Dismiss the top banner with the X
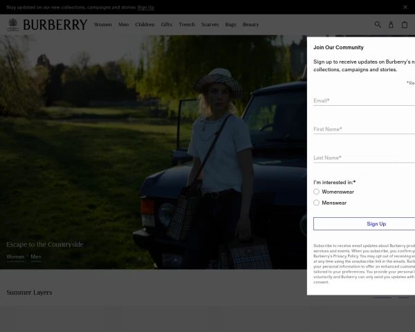Viewport: 415px width, 332px height. (405, 7)
